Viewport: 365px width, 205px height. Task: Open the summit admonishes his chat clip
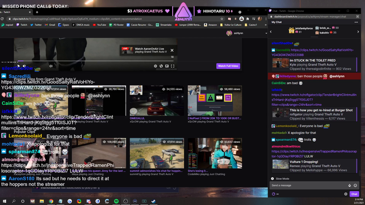pos(157,153)
